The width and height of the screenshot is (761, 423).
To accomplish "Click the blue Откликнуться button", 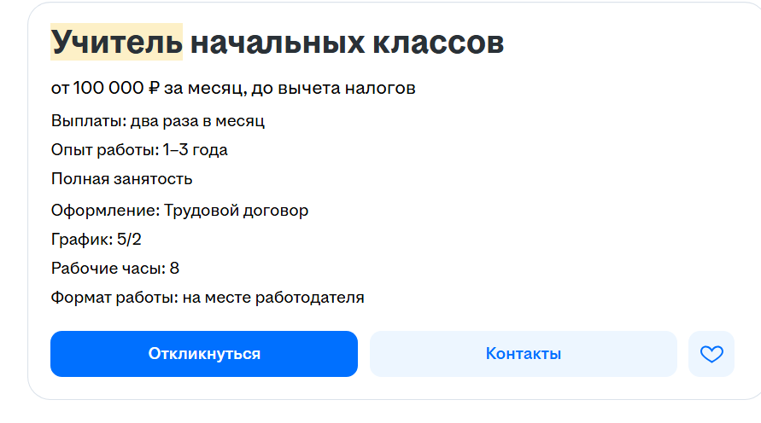I will (x=204, y=354).
